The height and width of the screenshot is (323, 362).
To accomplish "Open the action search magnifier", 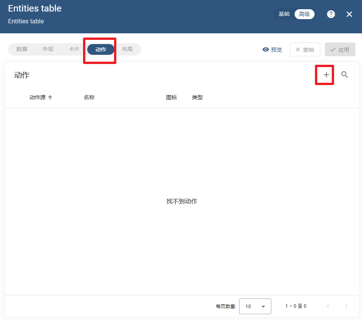I will coord(344,75).
